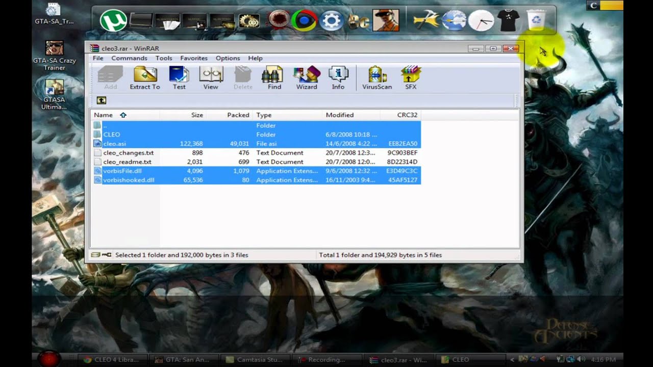This screenshot has width=653, height=367.
Task: Select the CLEO folder row
Action: coord(257,135)
